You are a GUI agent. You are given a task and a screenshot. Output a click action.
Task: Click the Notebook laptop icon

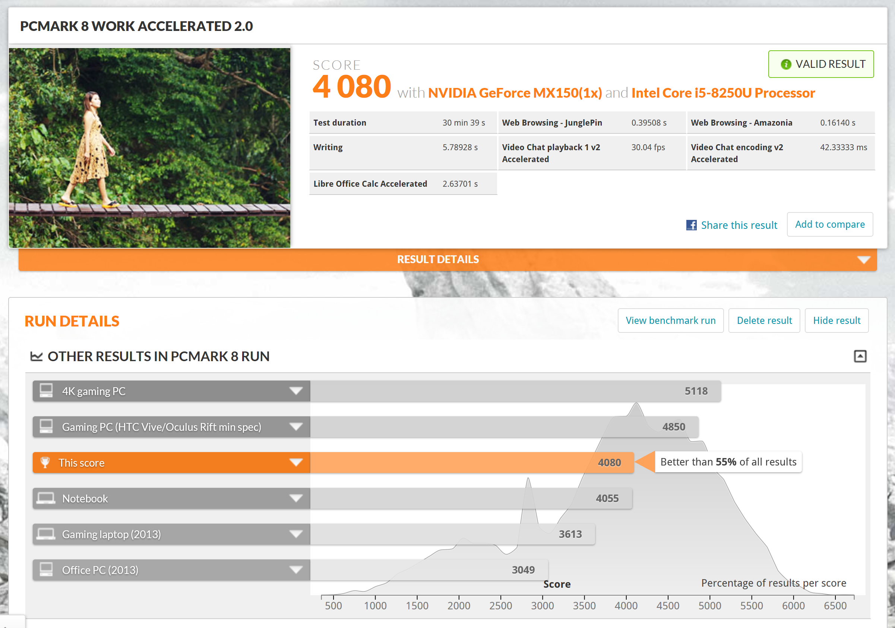click(45, 498)
